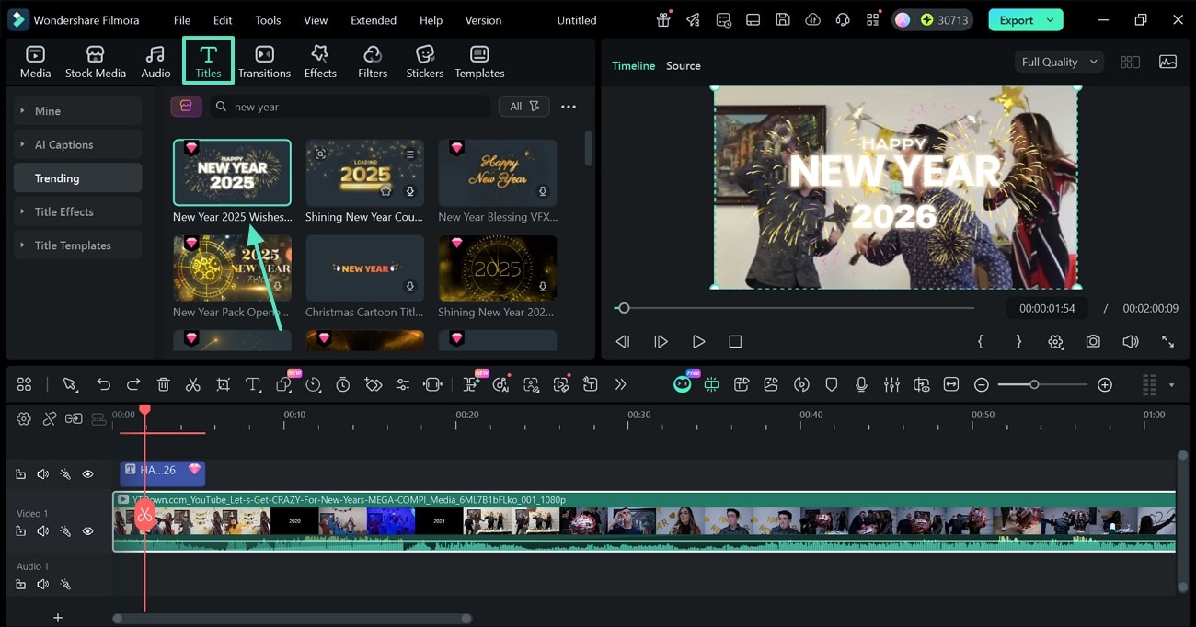The height and width of the screenshot is (627, 1196).
Task: Open the All filter dropdown in search
Action: [x=523, y=106]
